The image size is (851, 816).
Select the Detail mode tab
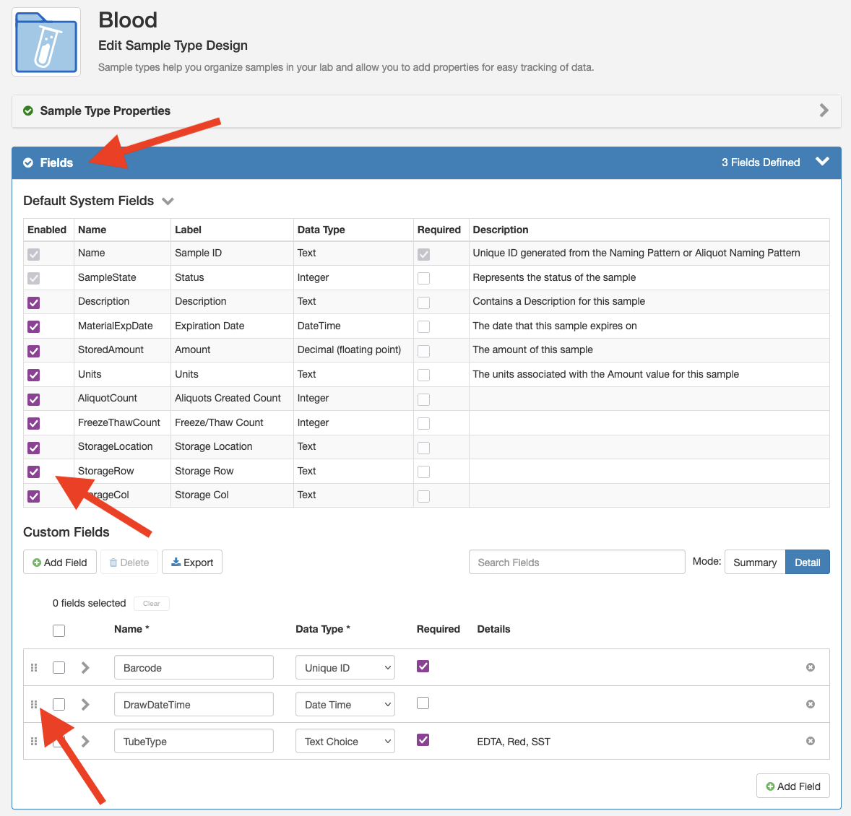[x=807, y=563]
